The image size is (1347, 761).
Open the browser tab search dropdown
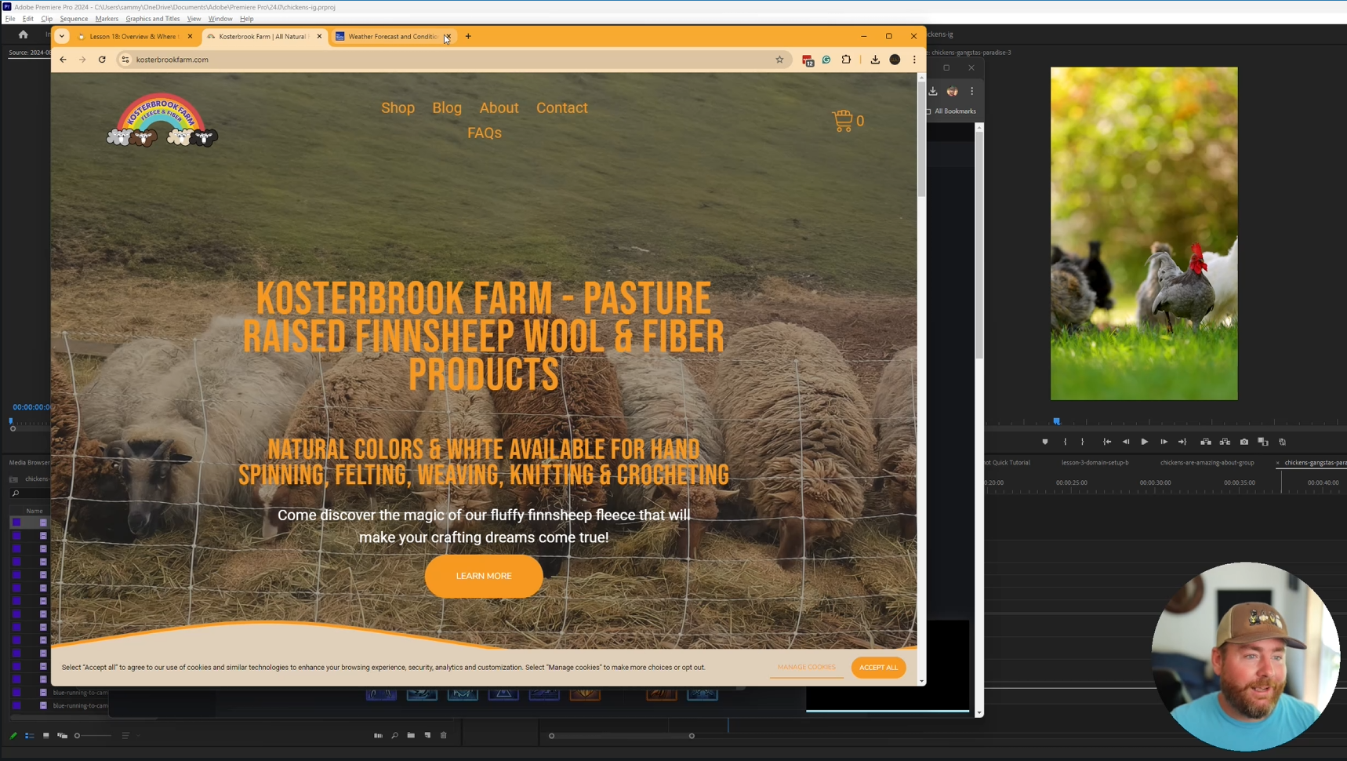tap(62, 36)
